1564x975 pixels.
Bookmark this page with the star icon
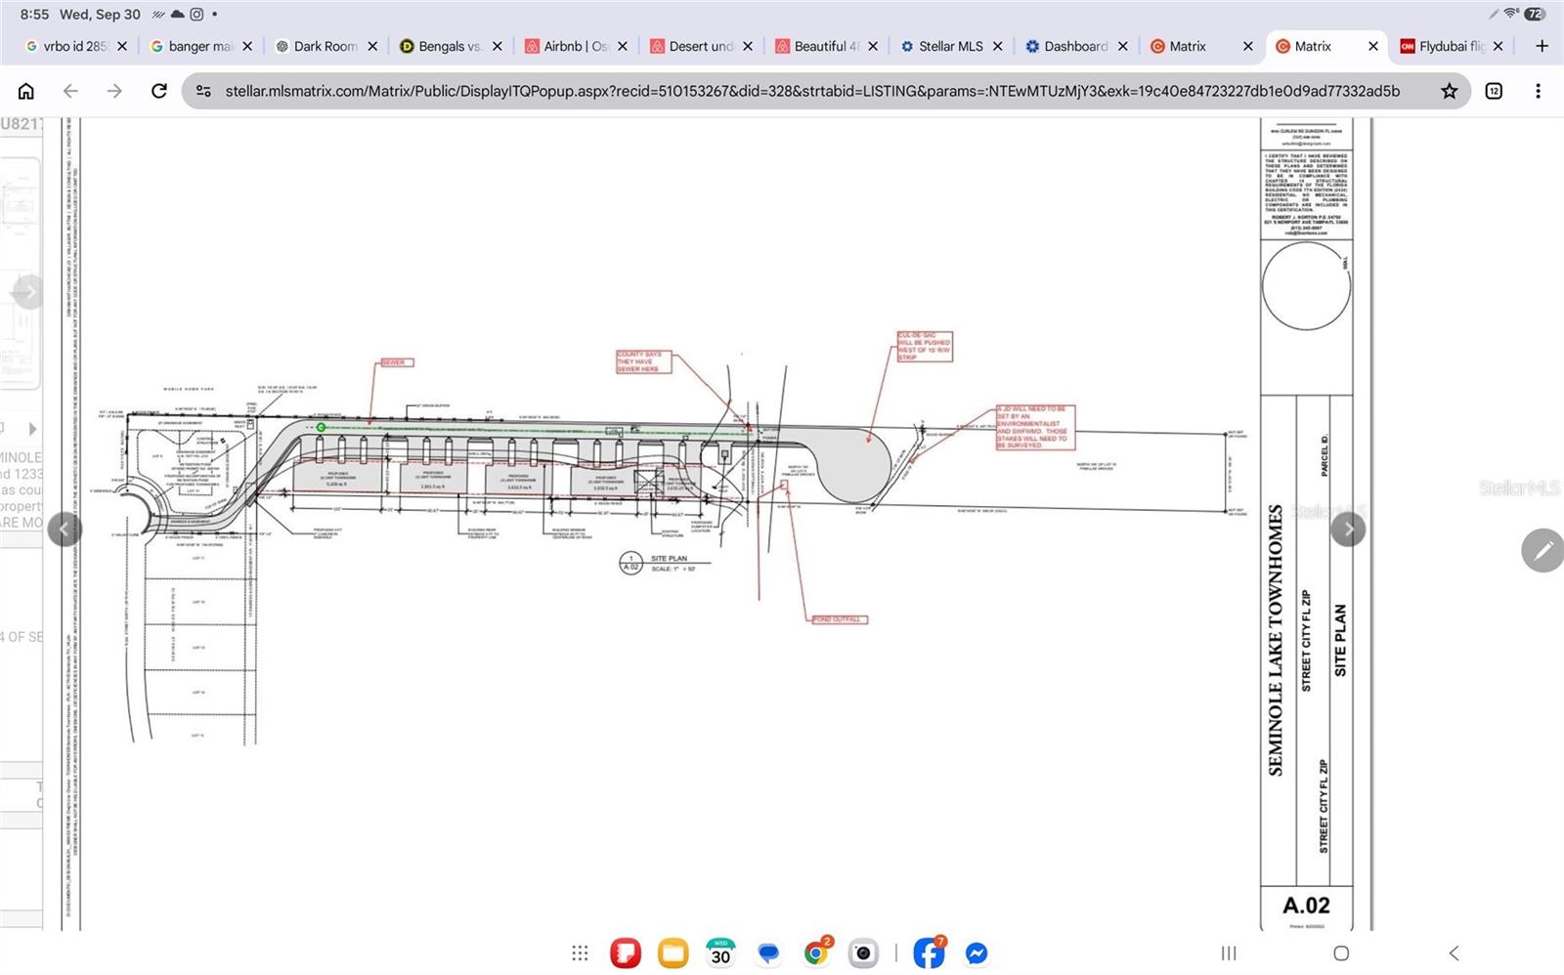pos(1449,91)
